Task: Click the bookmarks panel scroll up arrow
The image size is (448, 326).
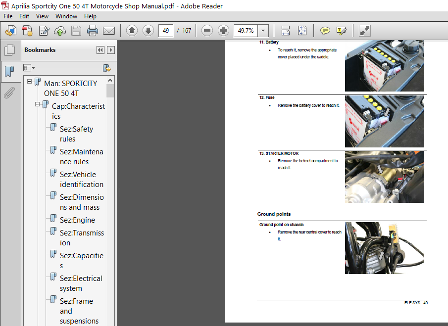Action: click(x=110, y=80)
